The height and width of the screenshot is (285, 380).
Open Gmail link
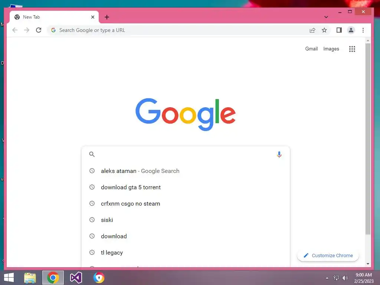point(311,49)
